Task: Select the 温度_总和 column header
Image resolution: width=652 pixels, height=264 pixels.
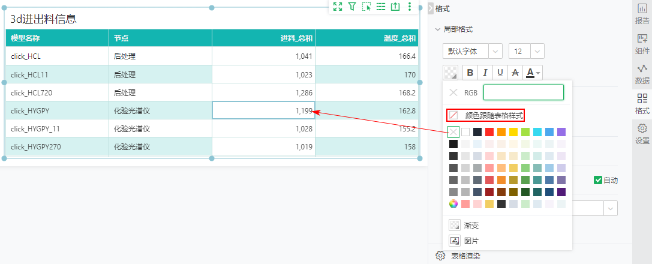Action: (366, 38)
